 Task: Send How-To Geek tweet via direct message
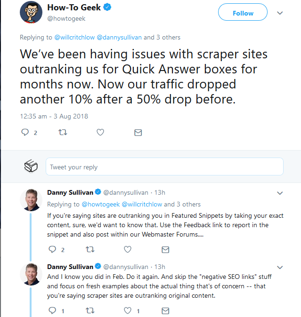(138, 133)
